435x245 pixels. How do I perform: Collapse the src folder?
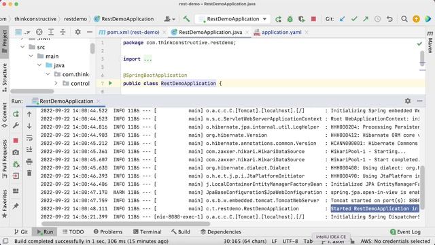(22, 47)
